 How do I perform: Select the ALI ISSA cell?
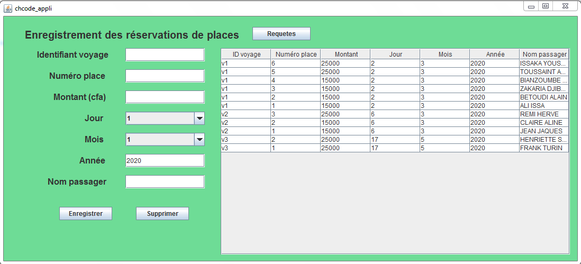[x=544, y=106]
